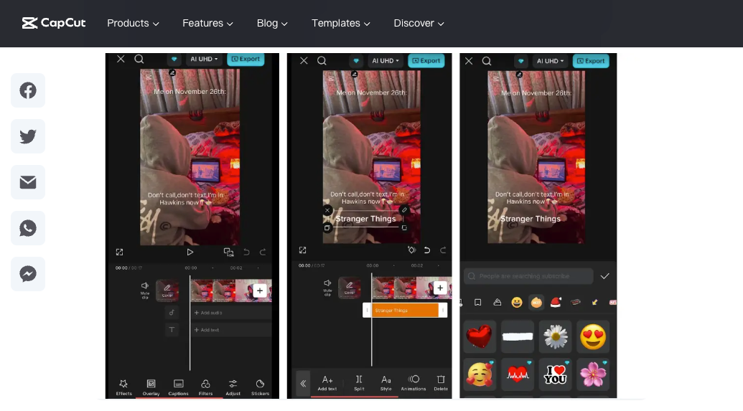Click redo arrow in the left screenshot
This screenshot has width=743, height=411.
263,252
